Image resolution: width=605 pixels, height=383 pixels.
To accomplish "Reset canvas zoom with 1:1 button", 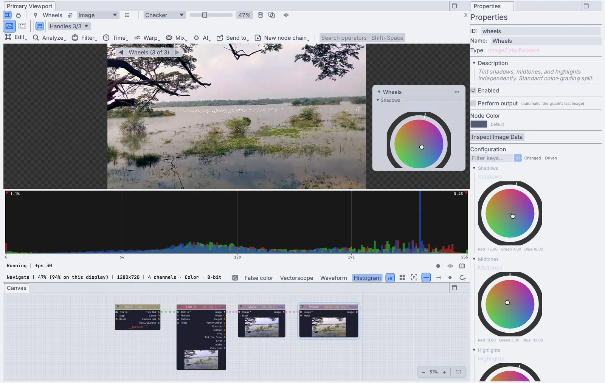I will click(459, 372).
